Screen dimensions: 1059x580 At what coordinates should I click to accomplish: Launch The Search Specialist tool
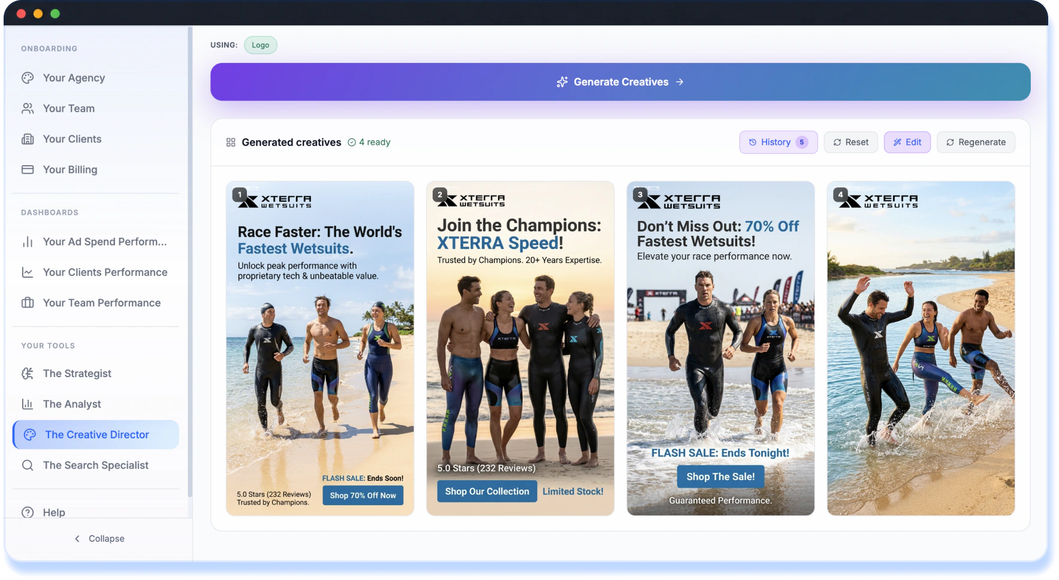[96, 465]
